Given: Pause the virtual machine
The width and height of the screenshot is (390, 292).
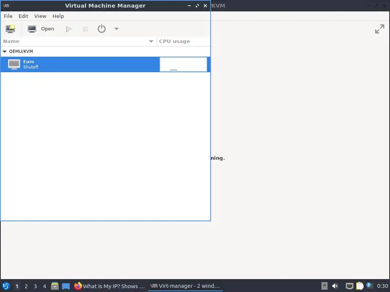Looking at the screenshot, I should coord(85,29).
